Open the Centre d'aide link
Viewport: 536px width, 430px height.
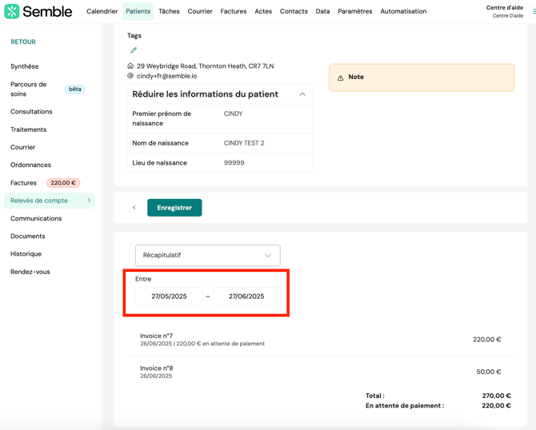tap(505, 8)
